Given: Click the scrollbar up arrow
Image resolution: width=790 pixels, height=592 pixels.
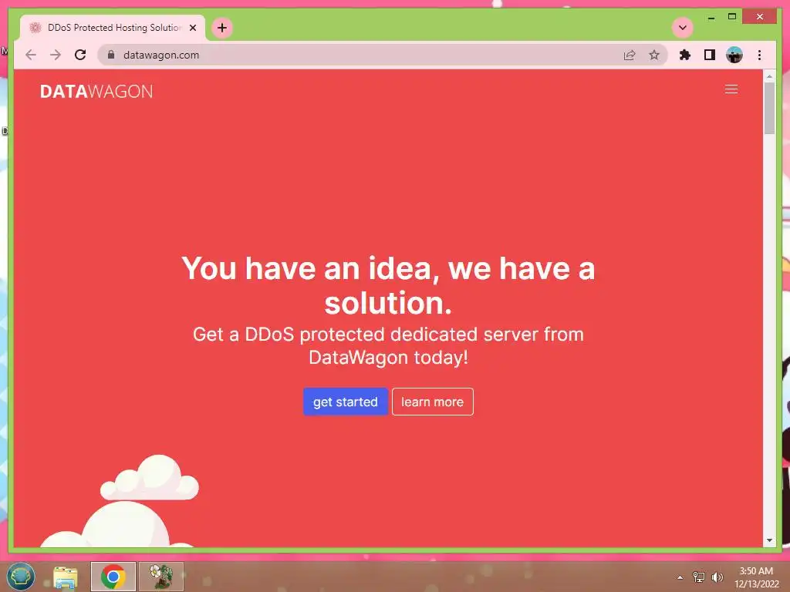Looking at the screenshot, I should coord(769,76).
